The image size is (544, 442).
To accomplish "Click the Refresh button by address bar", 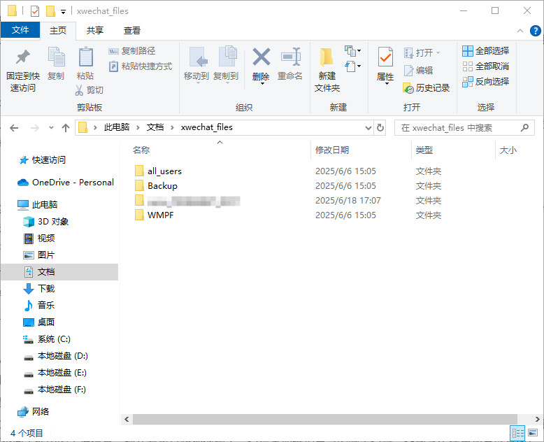I will (x=380, y=128).
